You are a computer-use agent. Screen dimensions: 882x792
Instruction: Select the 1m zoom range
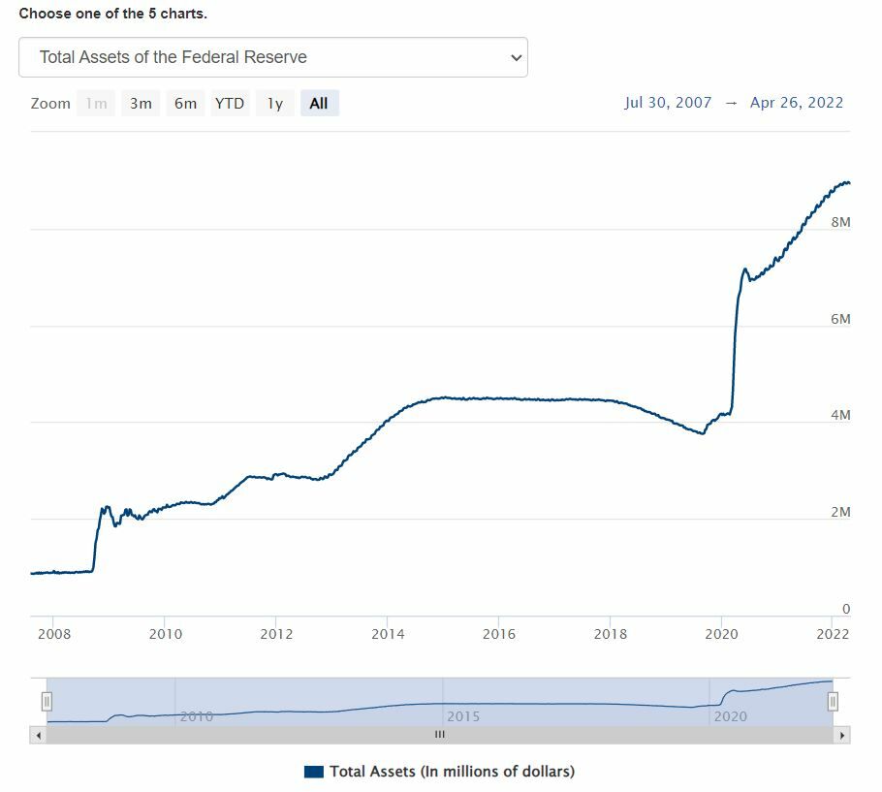(x=96, y=104)
